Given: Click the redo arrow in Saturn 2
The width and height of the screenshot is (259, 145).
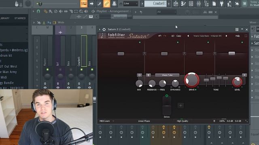Looking at the screenshot, I should tap(165, 36).
